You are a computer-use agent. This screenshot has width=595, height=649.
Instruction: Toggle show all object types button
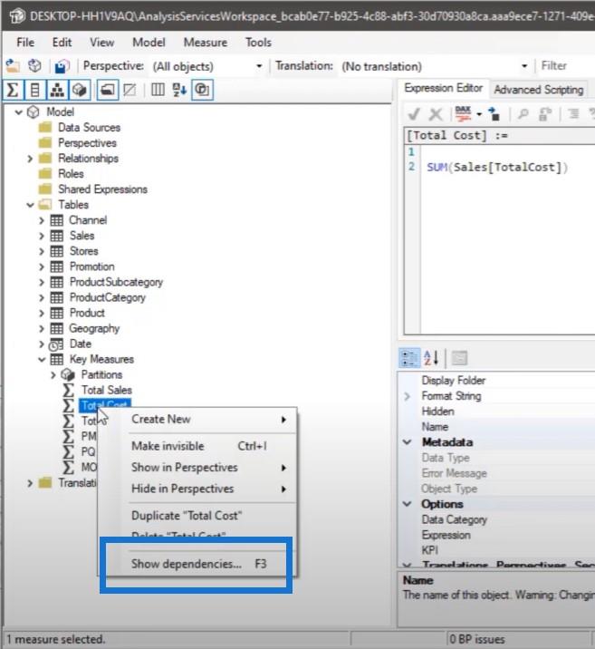click(202, 90)
